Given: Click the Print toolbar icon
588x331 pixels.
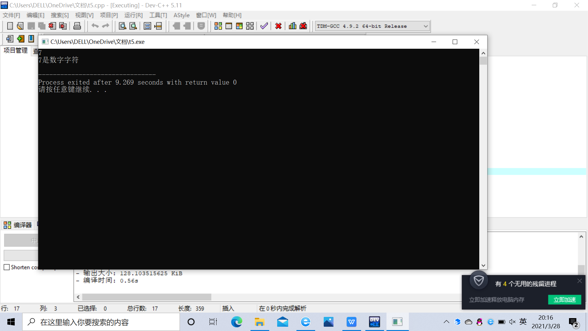Looking at the screenshot, I should pyautogui.click(x=77, y=26).
